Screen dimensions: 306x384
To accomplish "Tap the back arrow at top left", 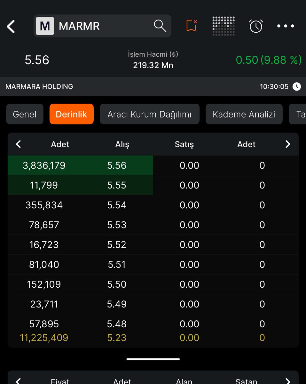I will point(11,26).
